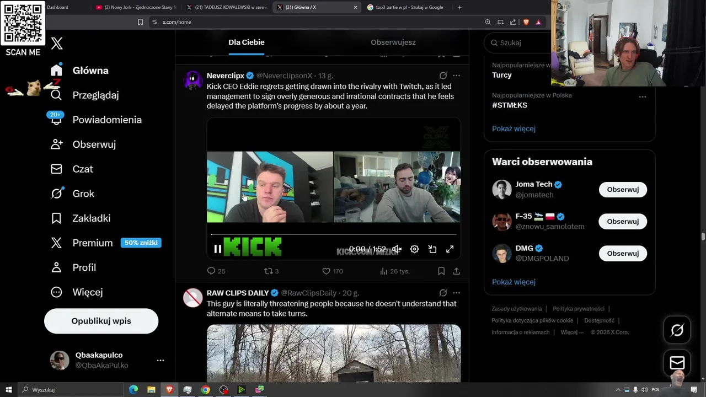
Task: Open the RAW CLIPS DAILY video thumbnail
Action: 334,353
